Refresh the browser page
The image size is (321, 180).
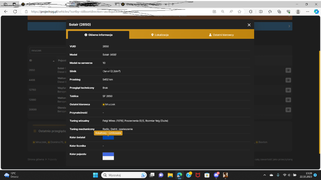15,12
